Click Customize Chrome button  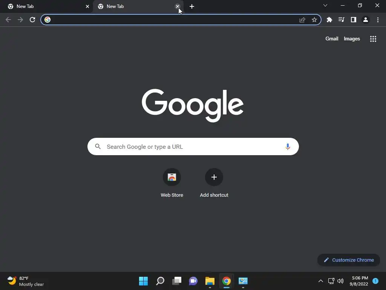(349, 260)
